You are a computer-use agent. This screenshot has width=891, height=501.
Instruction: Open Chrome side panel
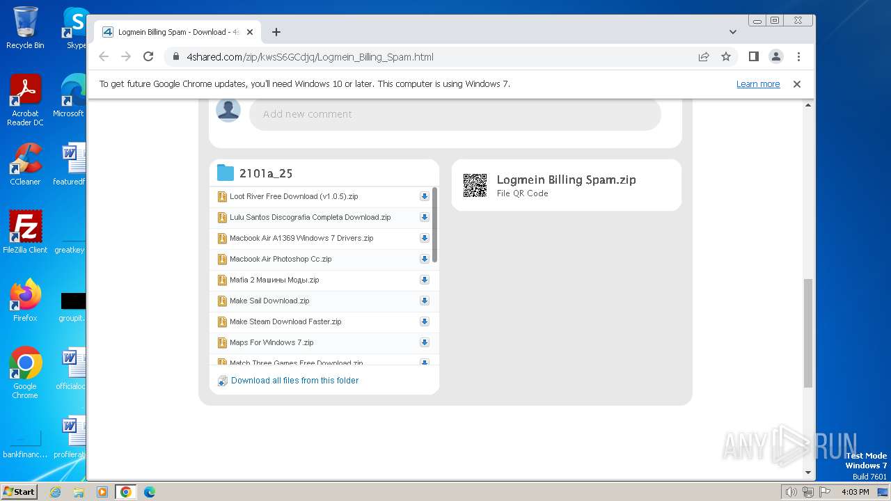click(x=753, y=56)
